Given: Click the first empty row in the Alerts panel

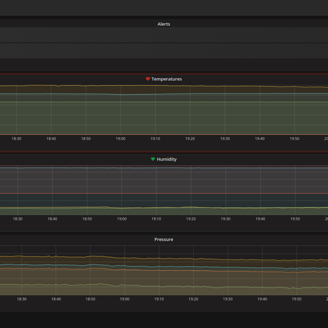Looking at the screenshot, I should 164,35.
